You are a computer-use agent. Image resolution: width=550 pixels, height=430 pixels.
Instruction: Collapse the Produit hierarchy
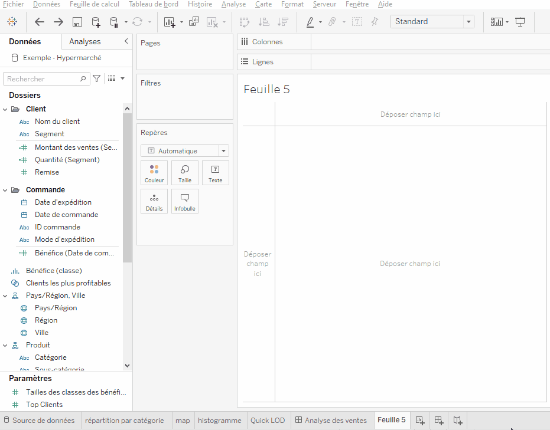pos(5,345)
